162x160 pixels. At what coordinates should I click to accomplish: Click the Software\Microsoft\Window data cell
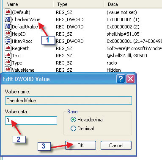(134, 48)
